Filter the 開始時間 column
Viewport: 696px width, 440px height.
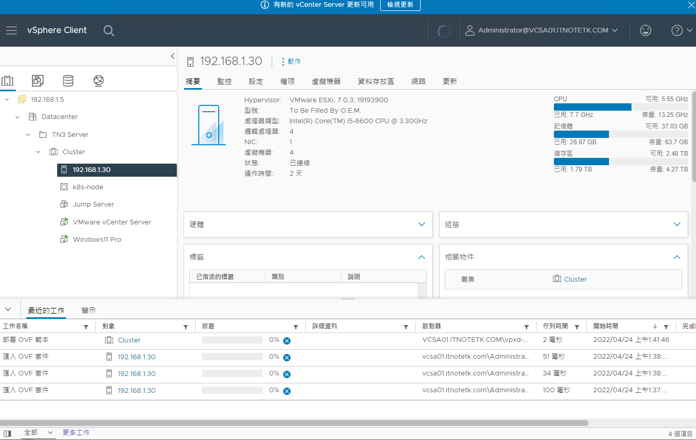point(666,327)
